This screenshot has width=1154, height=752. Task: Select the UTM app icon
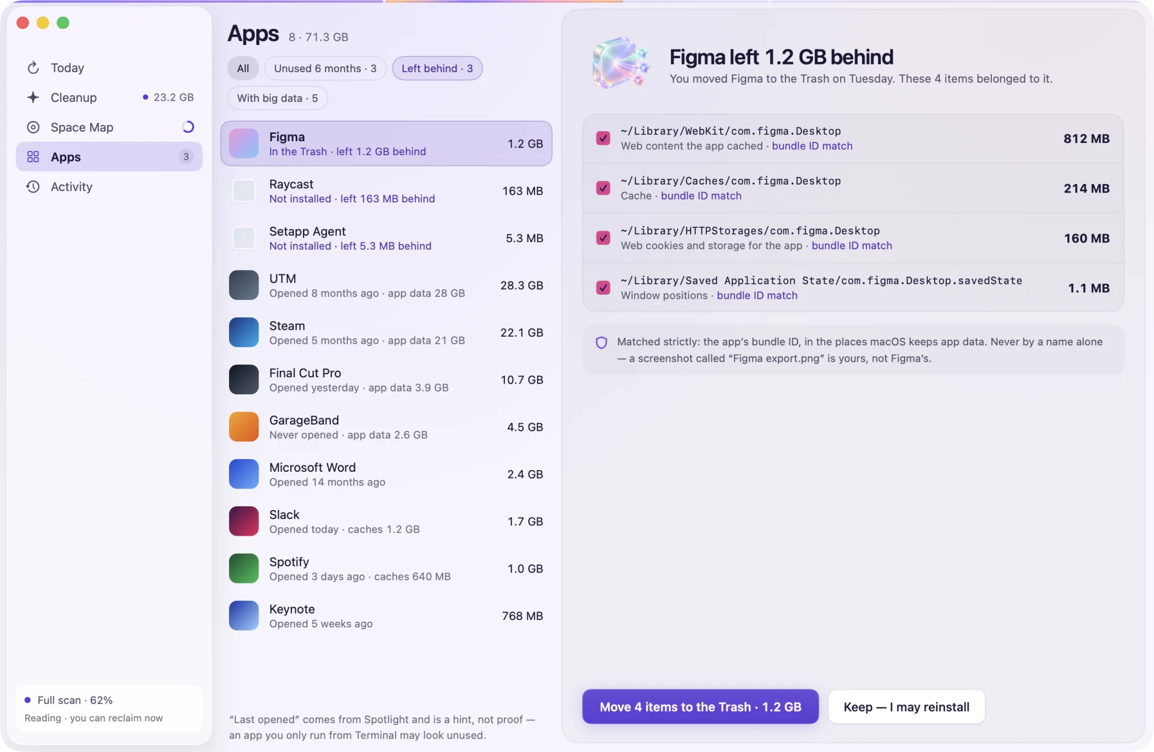pyautogui.click(x=243, y=285)
